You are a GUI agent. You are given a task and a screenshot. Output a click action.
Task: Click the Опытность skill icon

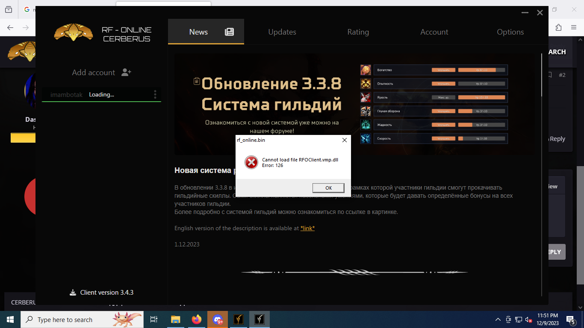(x=366, y=84)
